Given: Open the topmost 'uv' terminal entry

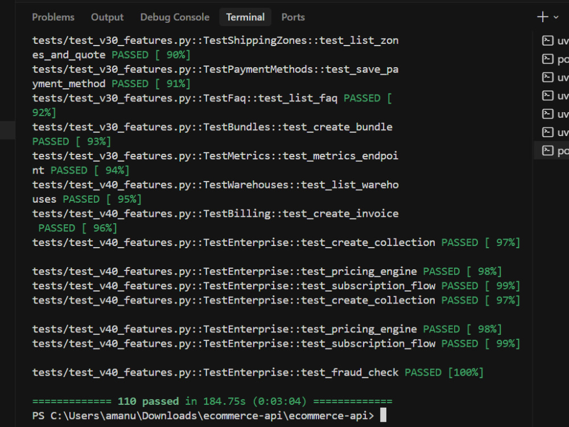Looking at the screenshot, I should click(x=554, y=40).
